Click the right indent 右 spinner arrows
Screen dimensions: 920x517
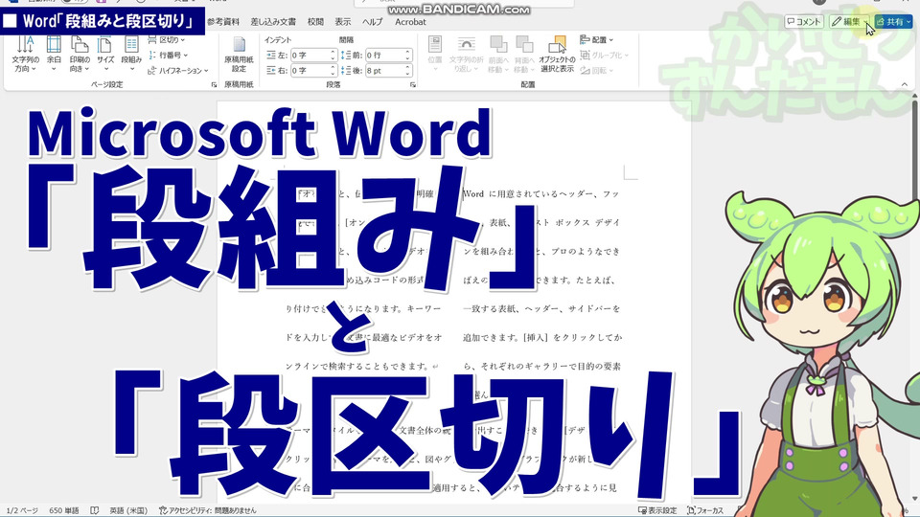(x=333, y=70)
